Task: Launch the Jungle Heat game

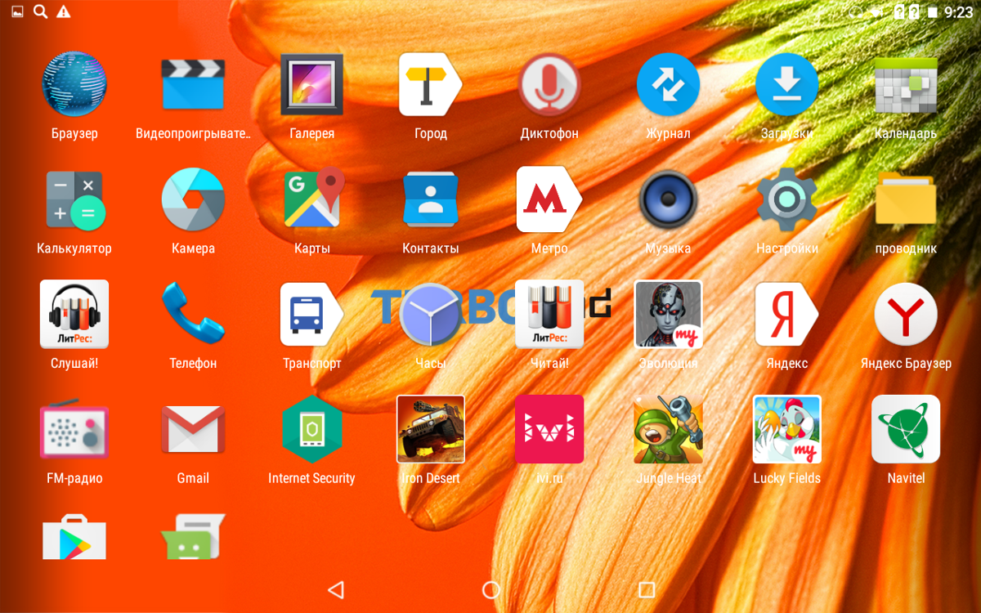Action: click(x=668, y=429)
